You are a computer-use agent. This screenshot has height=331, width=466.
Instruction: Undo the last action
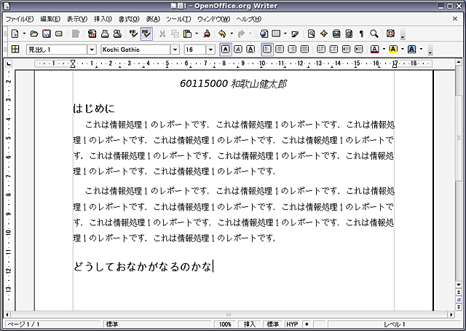222,34
